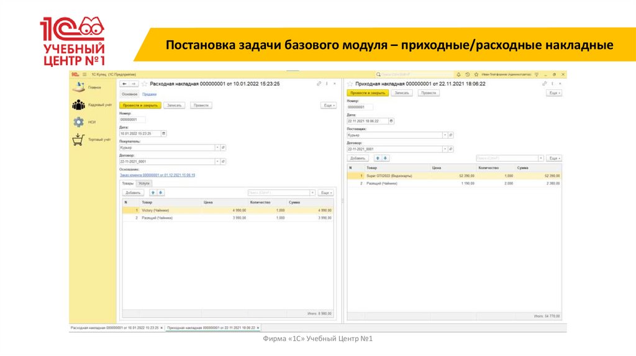
Task: Switch to Товары tab
Action: (x=128, y=184)
